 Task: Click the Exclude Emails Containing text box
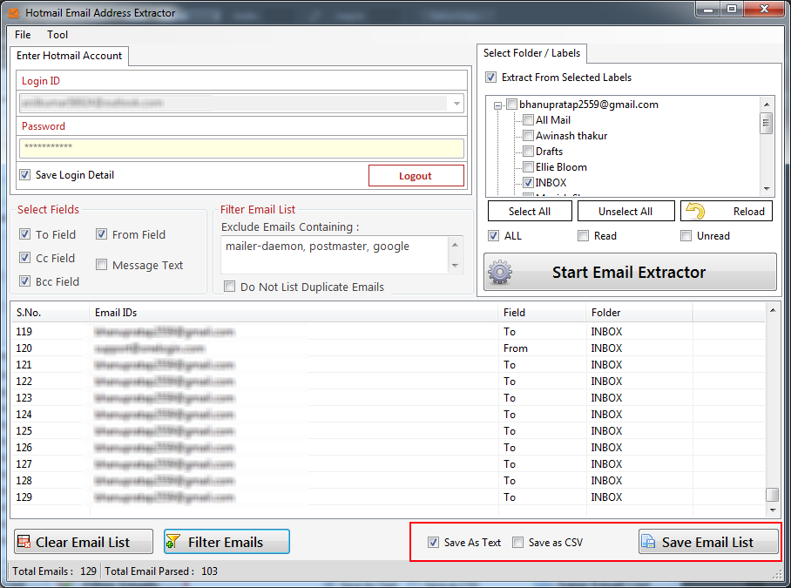click(x=335, y=254)
